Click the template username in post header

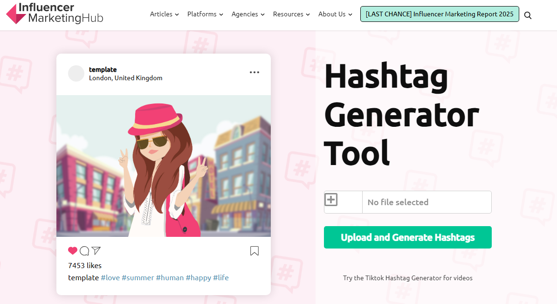103,69
